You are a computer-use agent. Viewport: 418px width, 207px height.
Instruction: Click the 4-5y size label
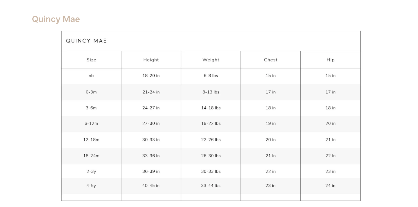click(91, 185)
